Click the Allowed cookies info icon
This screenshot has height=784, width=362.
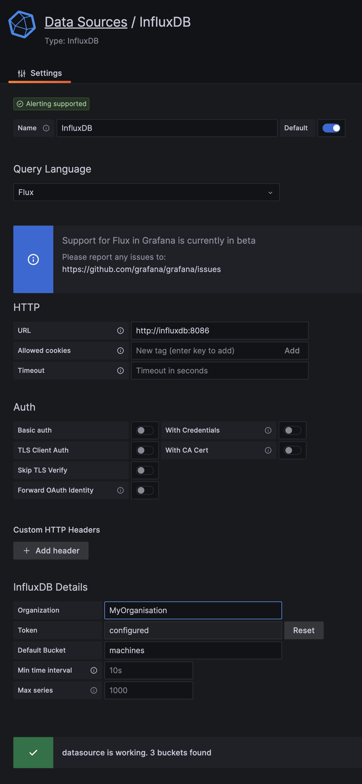pyautogui.click(x=120, y=351)
